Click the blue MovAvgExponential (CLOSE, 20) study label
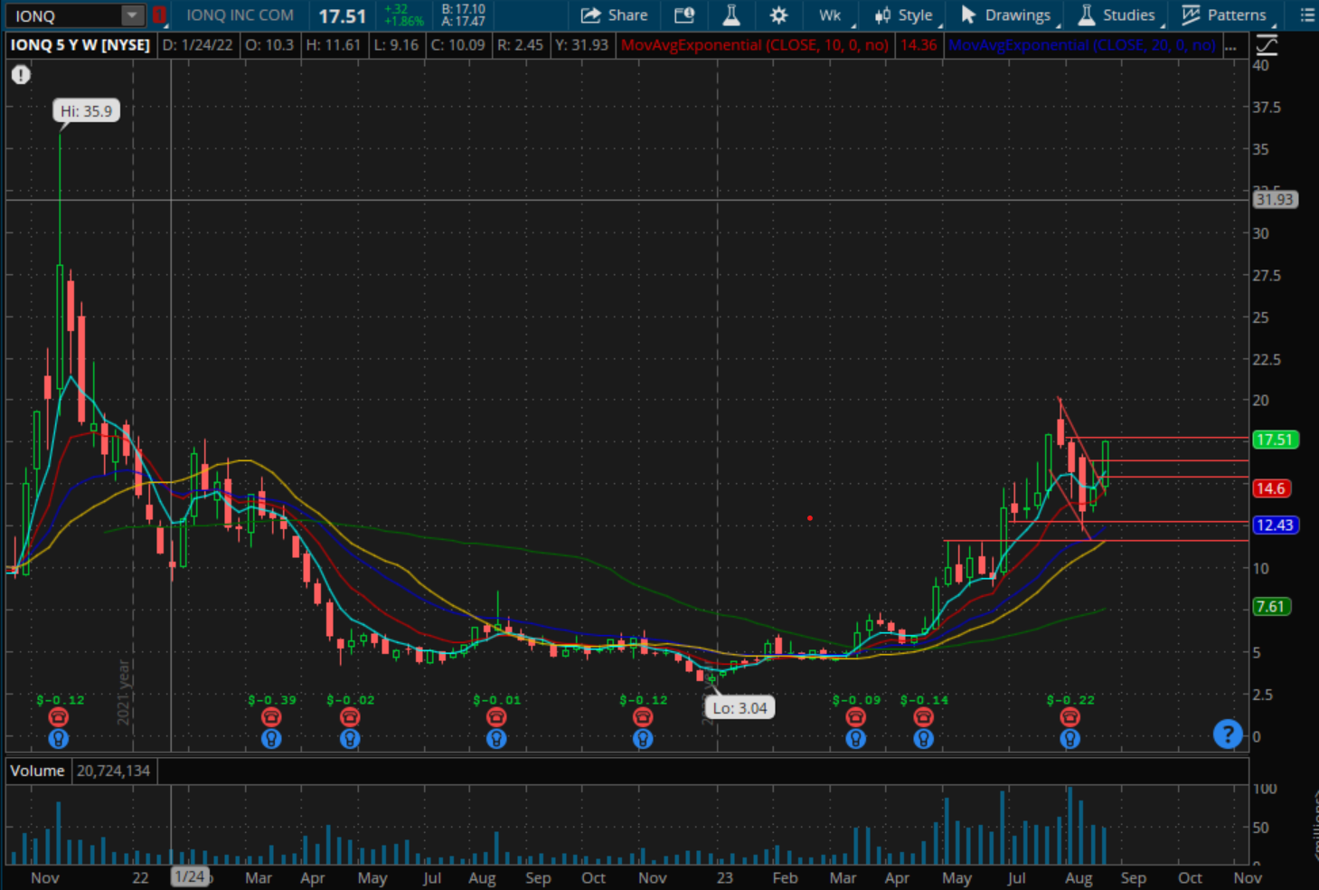This screenshot has height=890, width=1319. (1082, 45)
